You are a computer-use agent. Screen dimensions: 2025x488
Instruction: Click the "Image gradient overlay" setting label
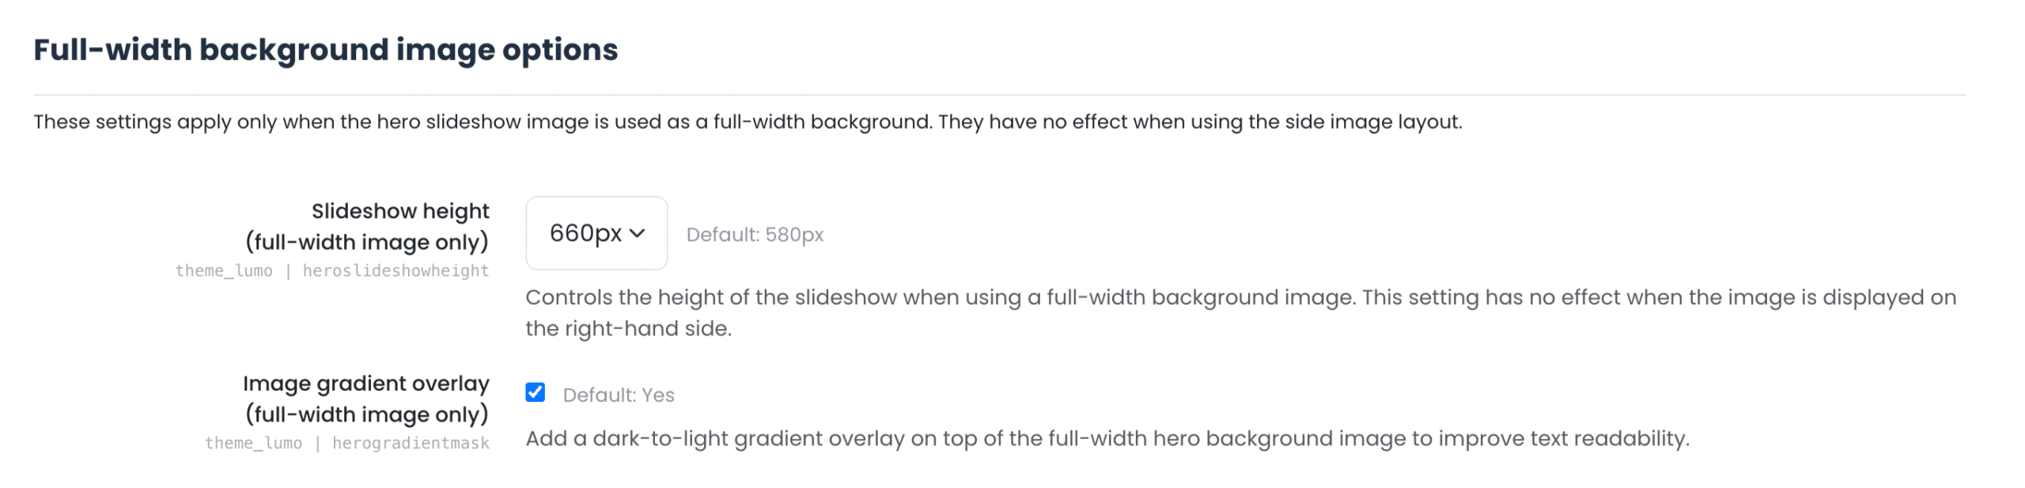point(365,384)
